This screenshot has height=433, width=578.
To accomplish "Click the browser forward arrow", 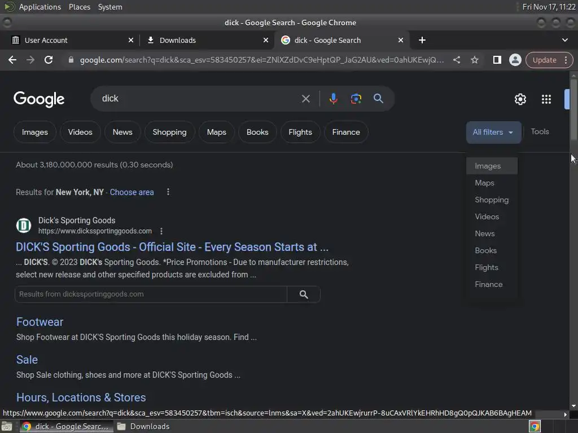I will click(30, 60).
